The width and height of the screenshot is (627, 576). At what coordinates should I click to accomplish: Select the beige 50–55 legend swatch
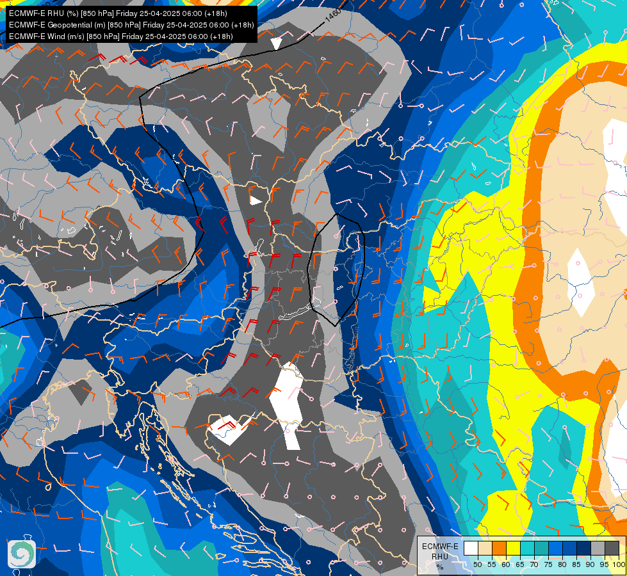click(485, 548)
